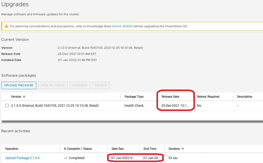Tick the checkbox for the 2.1.0.0 package

7,106
